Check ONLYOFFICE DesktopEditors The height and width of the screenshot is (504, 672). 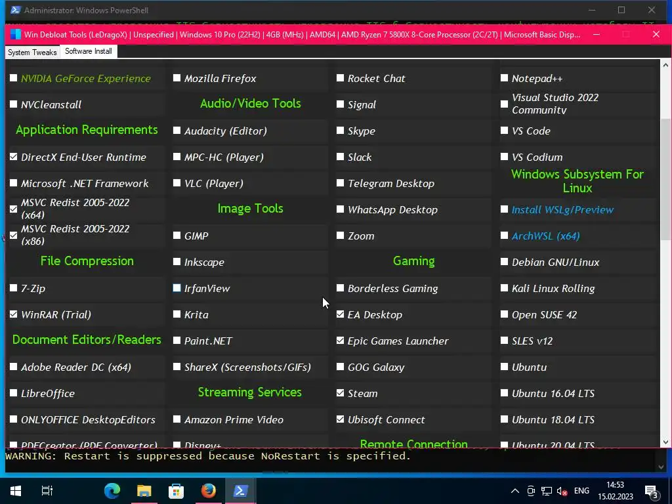14,419
